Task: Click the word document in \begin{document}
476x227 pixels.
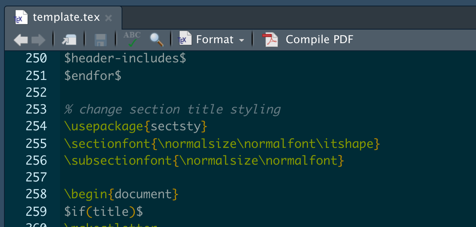Action: tap(143, 195)
